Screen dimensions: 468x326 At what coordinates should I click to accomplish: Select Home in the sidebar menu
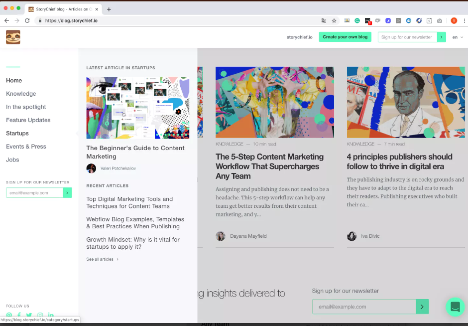coord(14,80)
